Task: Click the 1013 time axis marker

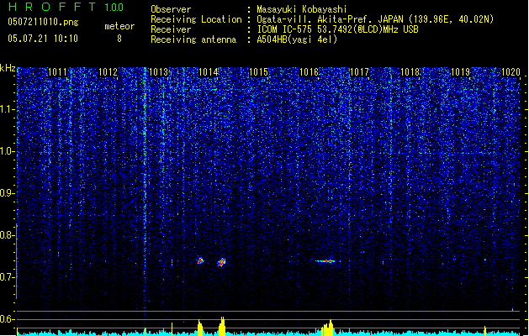Action: [x=158, y=72]
